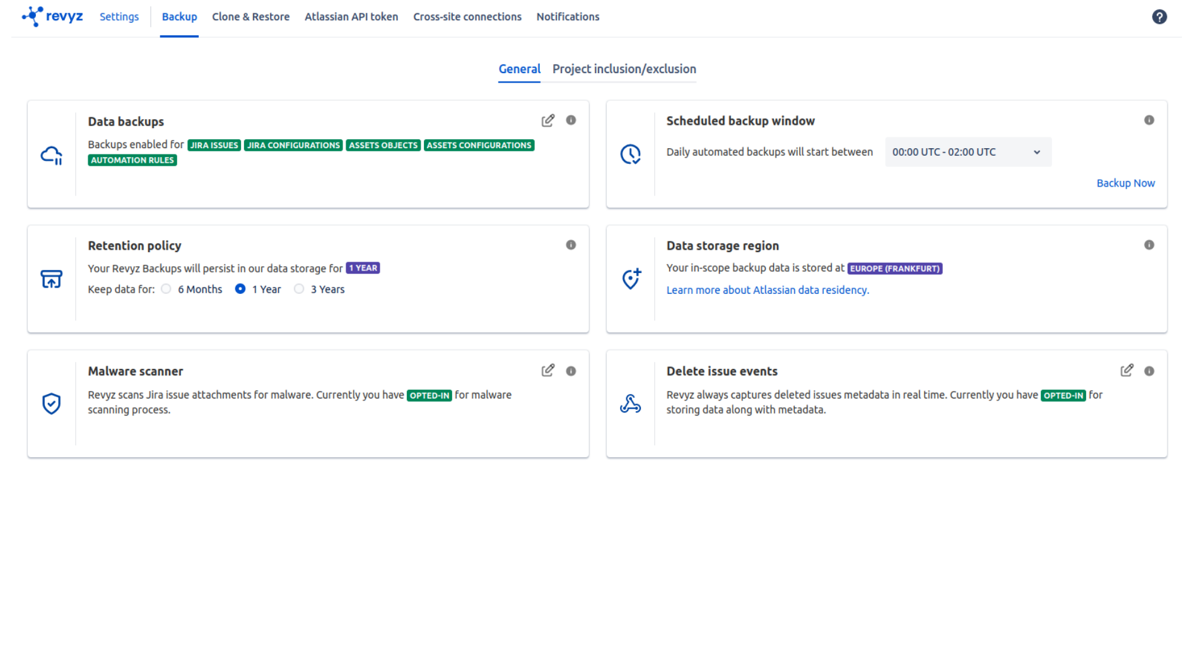Show info for Scheduled backup window
This screenshot has height=652, width=1199.
coord(1149,120)
